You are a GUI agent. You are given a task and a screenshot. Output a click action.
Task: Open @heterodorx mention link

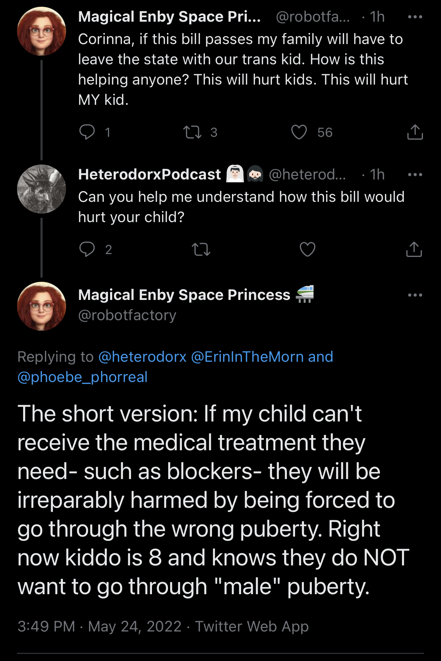(142, 357)
